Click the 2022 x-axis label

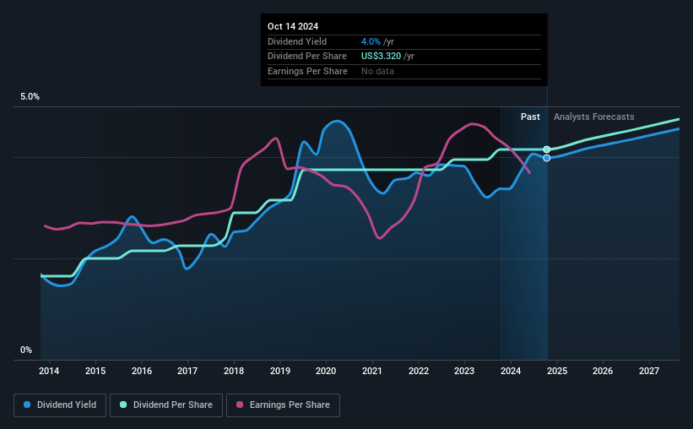tap(419, 371)
